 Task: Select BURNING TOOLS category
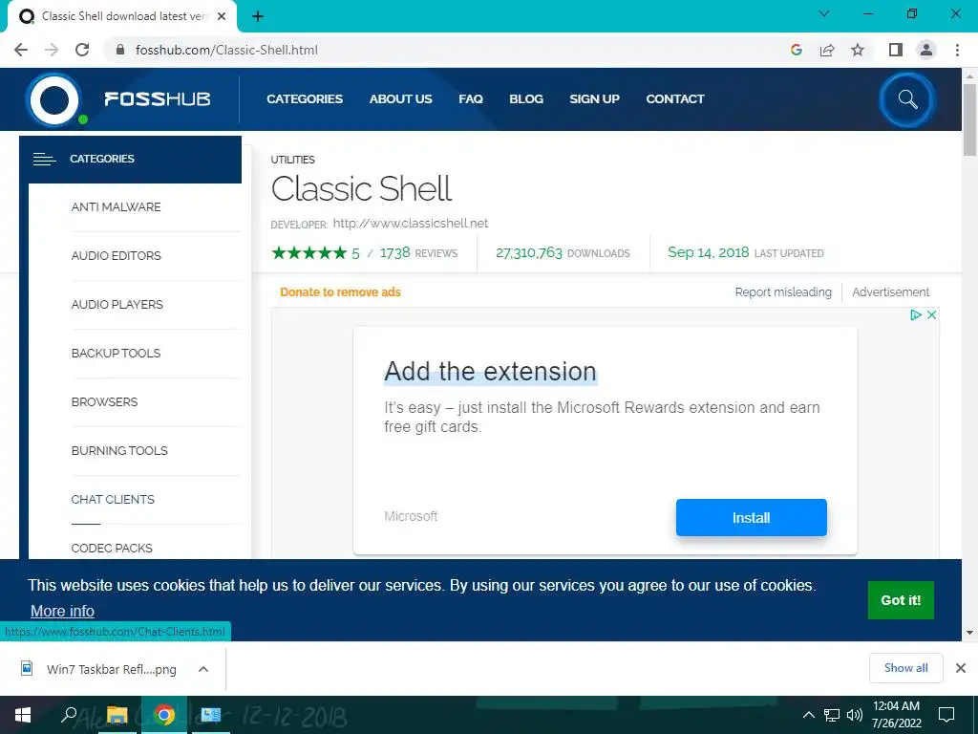click(119, 451)
